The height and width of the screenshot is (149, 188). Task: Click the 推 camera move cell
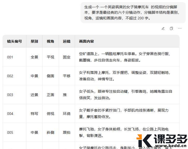[65, 95]
